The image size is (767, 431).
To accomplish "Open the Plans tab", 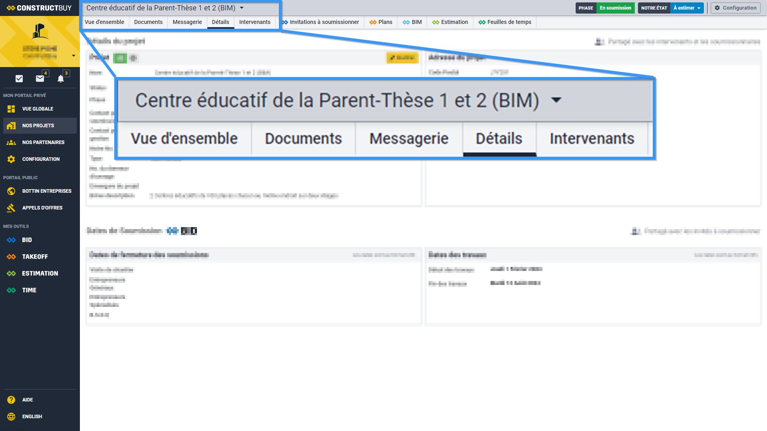I will [381, 22].
